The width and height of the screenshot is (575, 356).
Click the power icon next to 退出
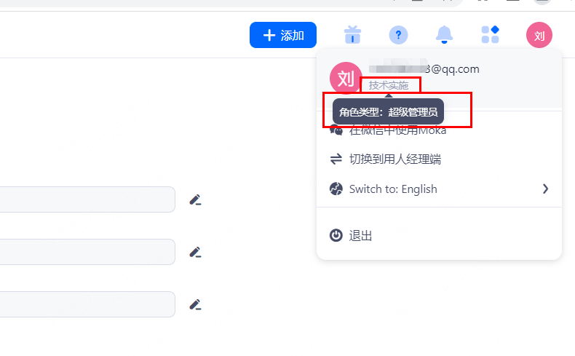(336, 235)
